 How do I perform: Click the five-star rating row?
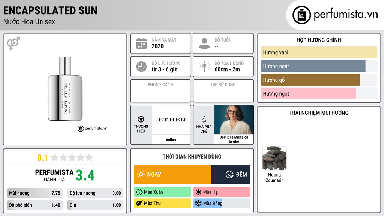[72, 157]
